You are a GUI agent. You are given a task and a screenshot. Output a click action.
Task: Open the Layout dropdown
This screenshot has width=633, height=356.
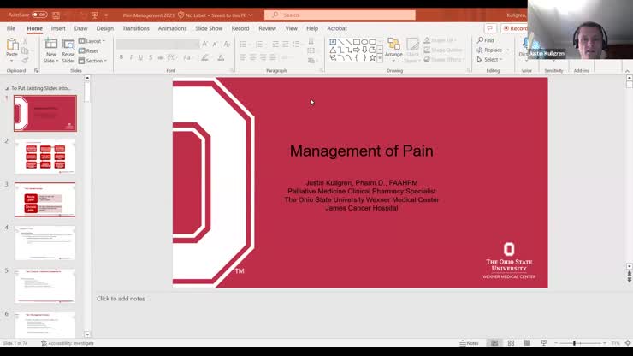pyautogui.click(x=92, y=41)
